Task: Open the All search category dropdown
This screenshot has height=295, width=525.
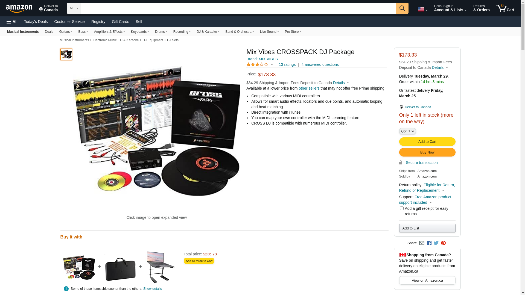Action: (x=74, y=8)
